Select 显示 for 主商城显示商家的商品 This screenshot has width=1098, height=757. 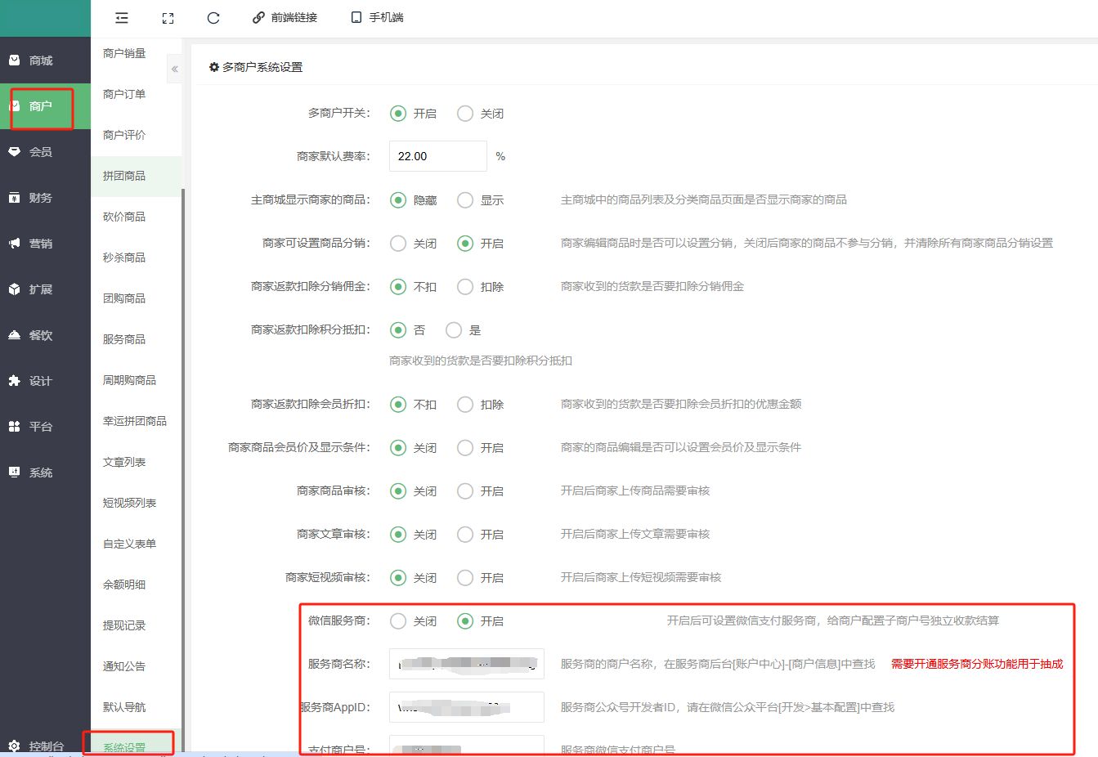(465, 200)
